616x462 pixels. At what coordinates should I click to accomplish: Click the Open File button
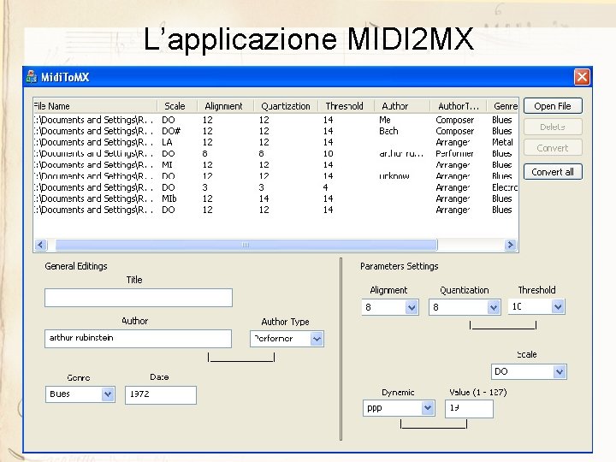coord(553,106)
